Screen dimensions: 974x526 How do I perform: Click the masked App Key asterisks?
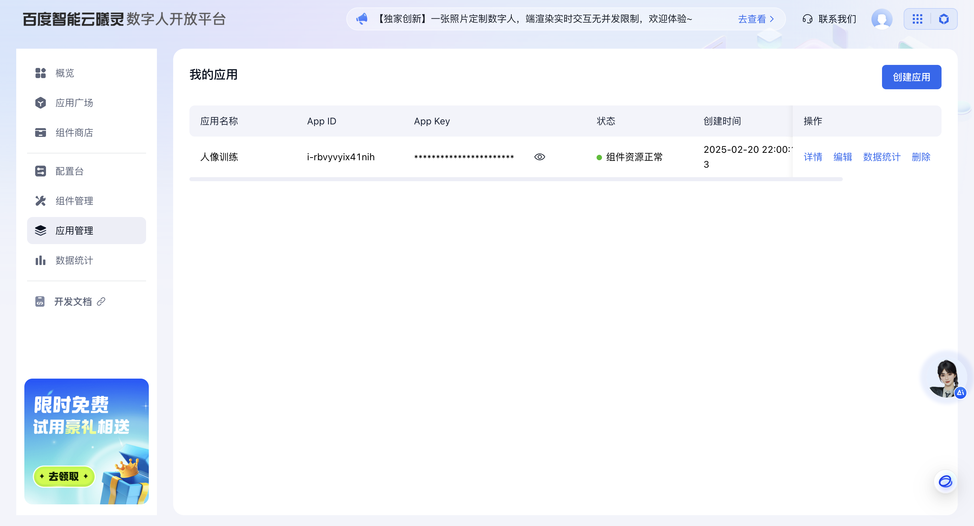point(464,157)
